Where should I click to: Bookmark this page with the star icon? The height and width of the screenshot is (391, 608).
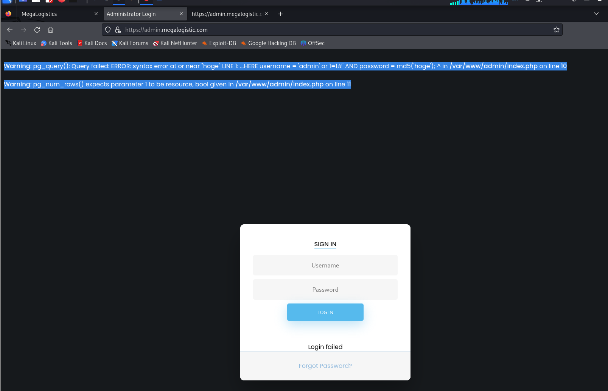click(x=556, y=30)
